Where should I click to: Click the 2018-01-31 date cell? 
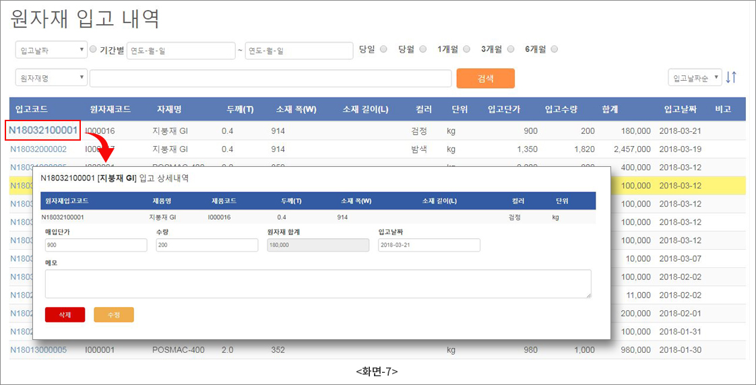(x=681, y=332)
